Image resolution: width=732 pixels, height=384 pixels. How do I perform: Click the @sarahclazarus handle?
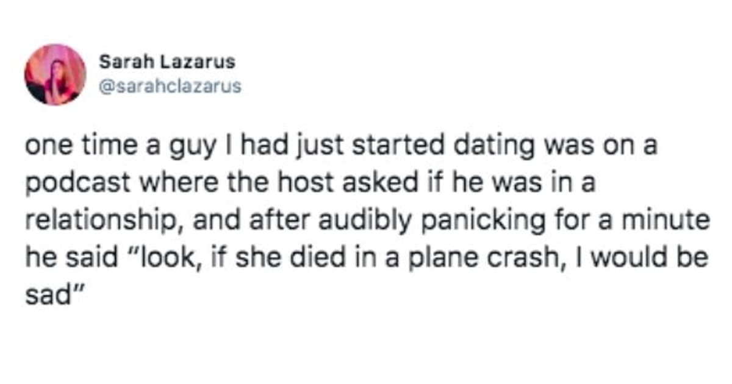[170, 87]
